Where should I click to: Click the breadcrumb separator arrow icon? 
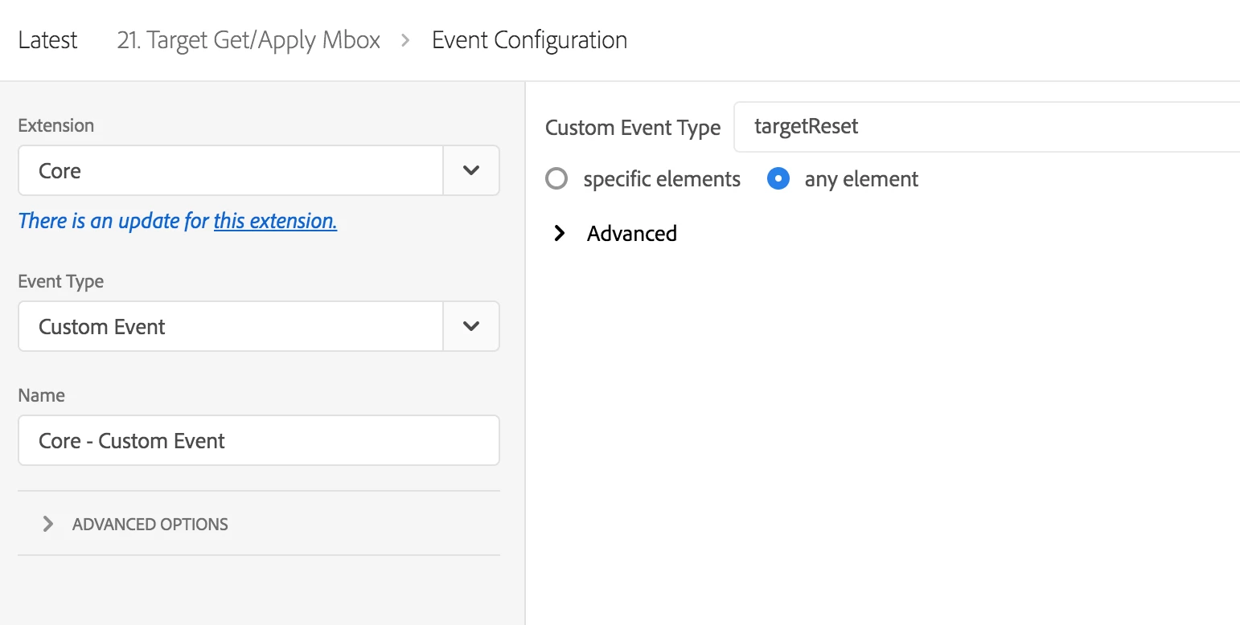click(x=405, y=40)
